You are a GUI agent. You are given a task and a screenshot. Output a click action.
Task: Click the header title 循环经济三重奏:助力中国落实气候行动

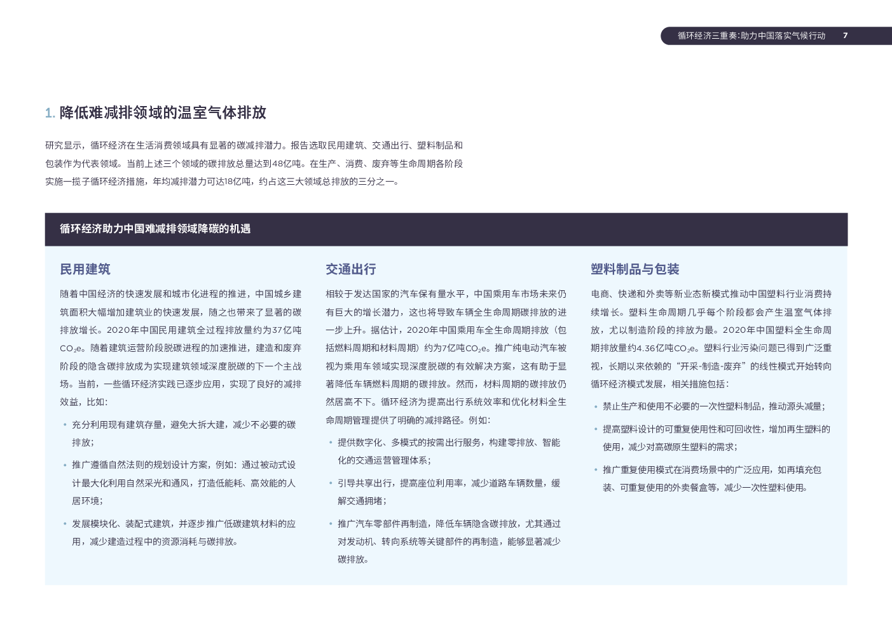[x=751, y=36]
